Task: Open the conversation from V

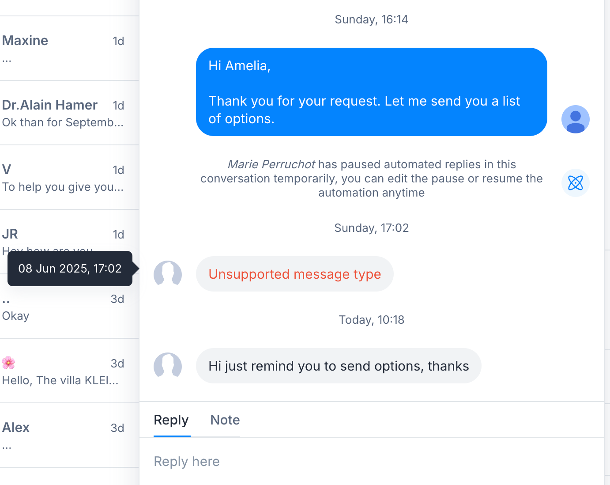Action: [69, 178]
